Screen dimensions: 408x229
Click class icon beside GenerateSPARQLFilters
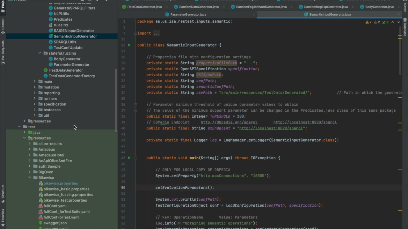51,8
